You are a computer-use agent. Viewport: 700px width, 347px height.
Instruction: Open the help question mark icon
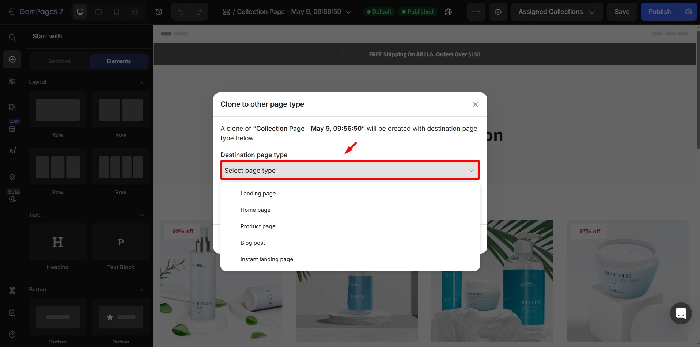(12, 334)
